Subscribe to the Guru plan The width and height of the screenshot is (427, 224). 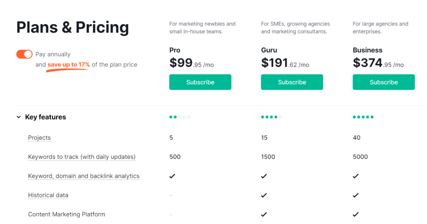click(x=292, y=82)
